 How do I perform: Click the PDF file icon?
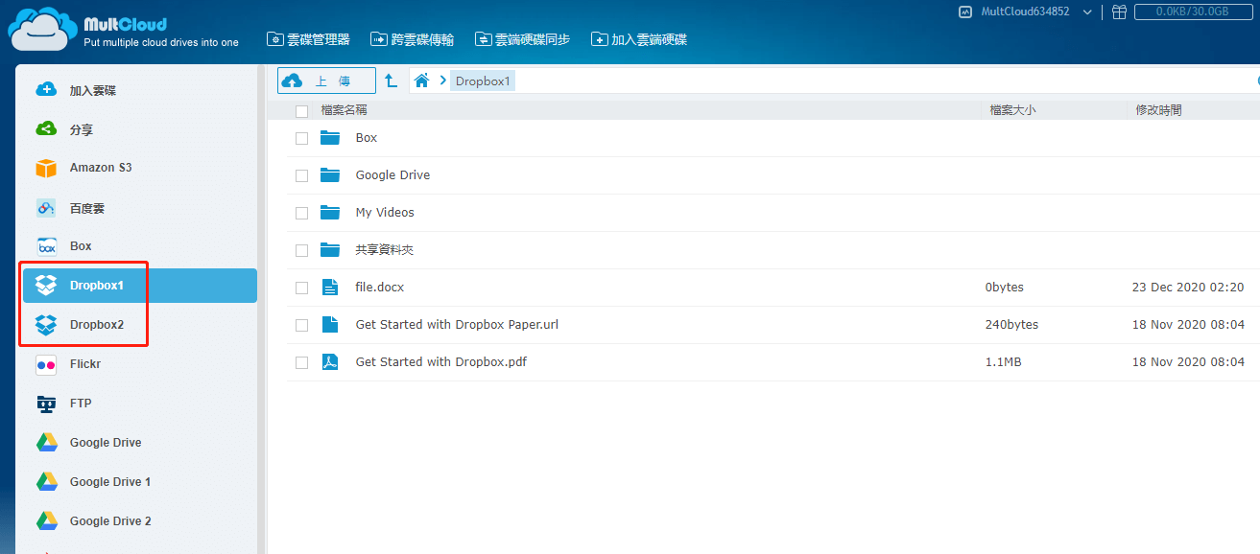[330, 361]
